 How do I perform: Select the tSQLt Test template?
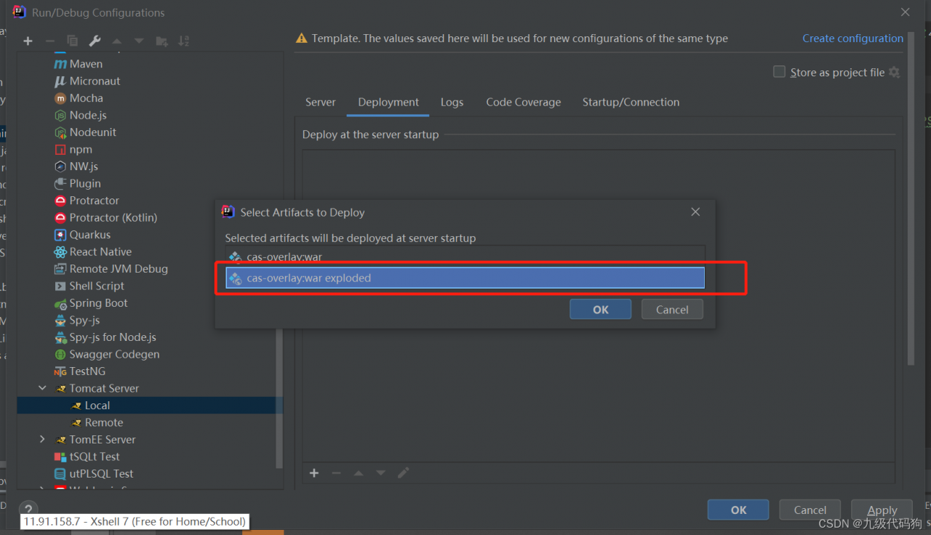pyautogui.click(x=95, y=456)
